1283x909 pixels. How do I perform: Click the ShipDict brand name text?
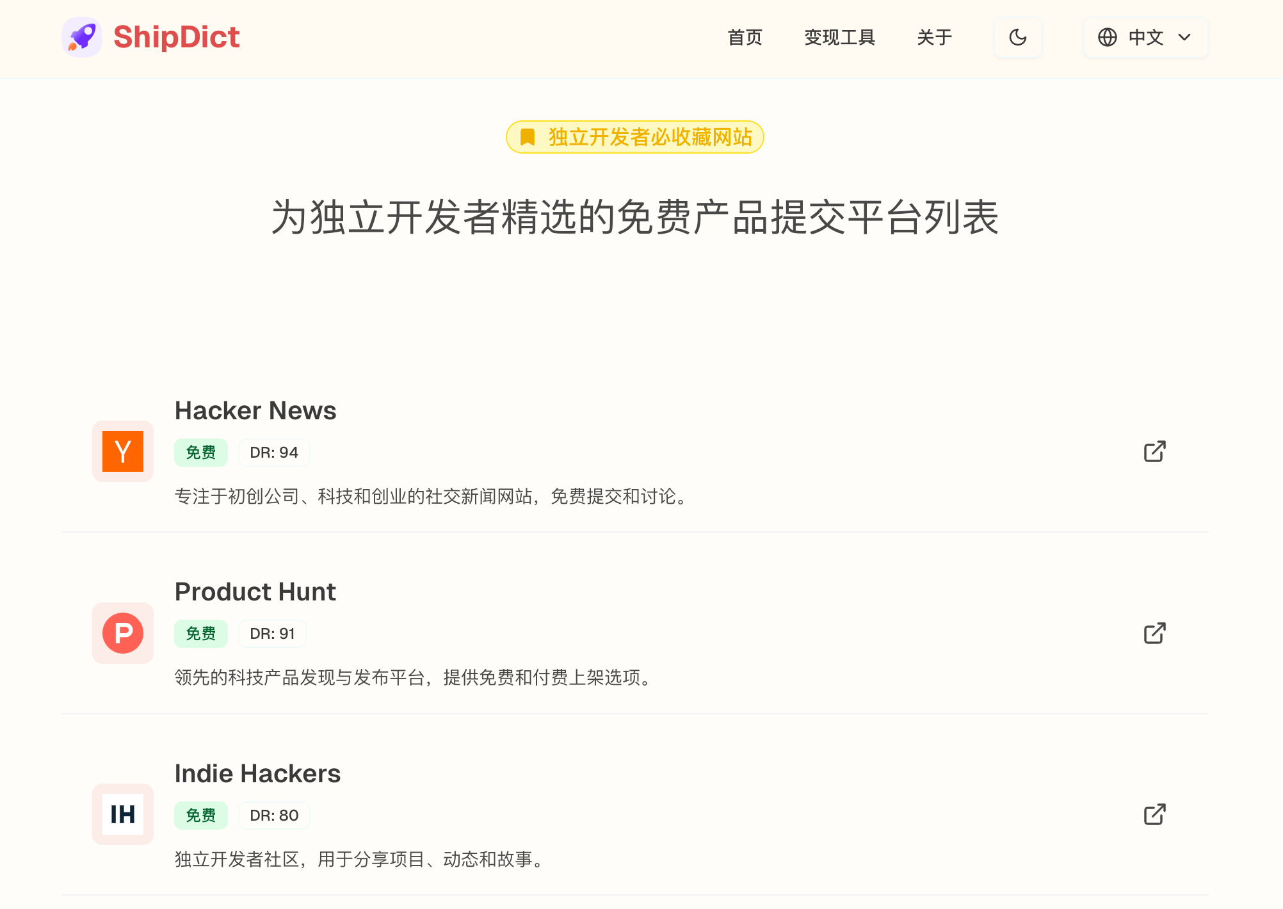coord(177,37)
